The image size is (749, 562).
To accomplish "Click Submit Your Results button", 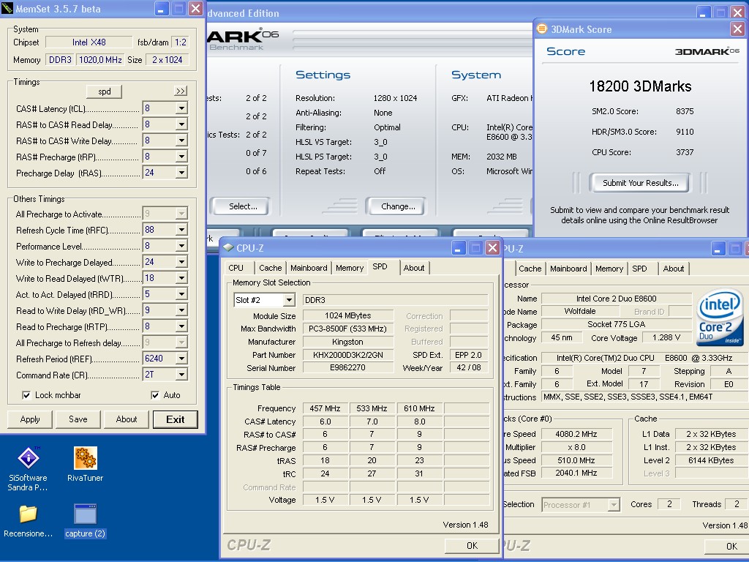I will pyautogui.click(x=640, y=182).
